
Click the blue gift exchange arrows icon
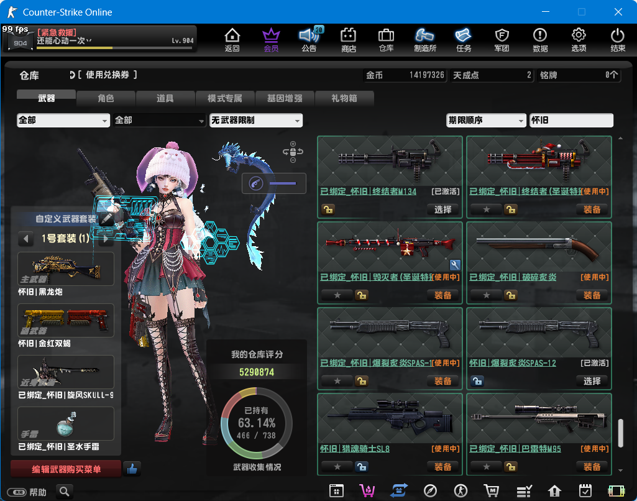(398, 490)
